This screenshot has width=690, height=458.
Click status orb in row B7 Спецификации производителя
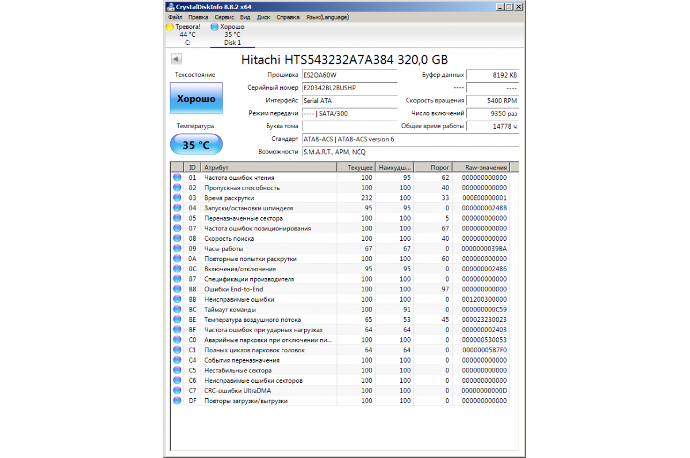[177, 279]
